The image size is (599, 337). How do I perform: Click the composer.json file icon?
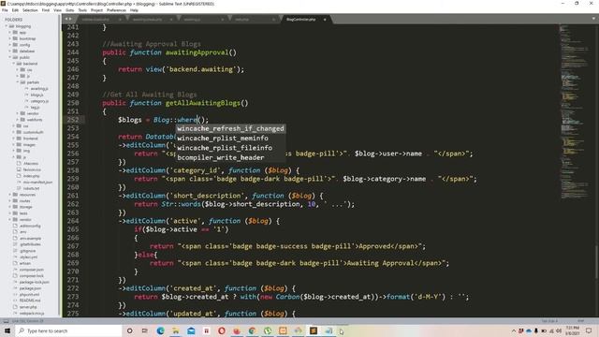15,270
